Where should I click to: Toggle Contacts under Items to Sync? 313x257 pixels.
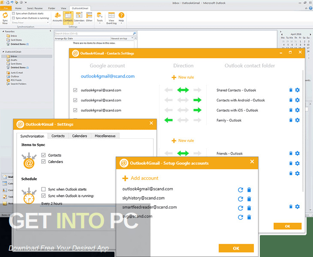point(43,155)
